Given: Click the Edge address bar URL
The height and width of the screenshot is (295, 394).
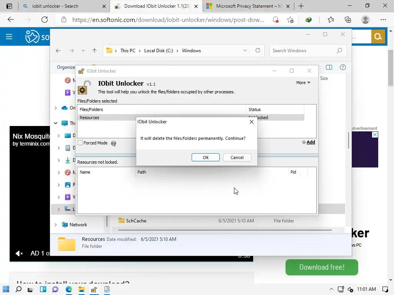Looking at the screenshot, I should [x=168, y=20].
